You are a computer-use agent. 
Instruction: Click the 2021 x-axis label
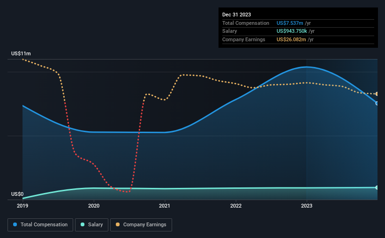(x=165, y=206)
